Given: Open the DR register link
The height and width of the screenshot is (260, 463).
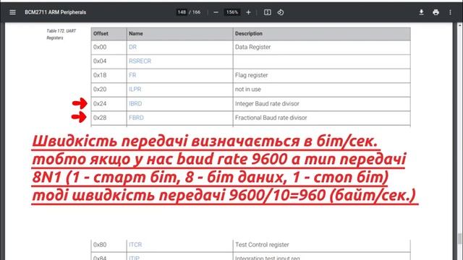Looking at the screenshot, I should click(132, 47).
